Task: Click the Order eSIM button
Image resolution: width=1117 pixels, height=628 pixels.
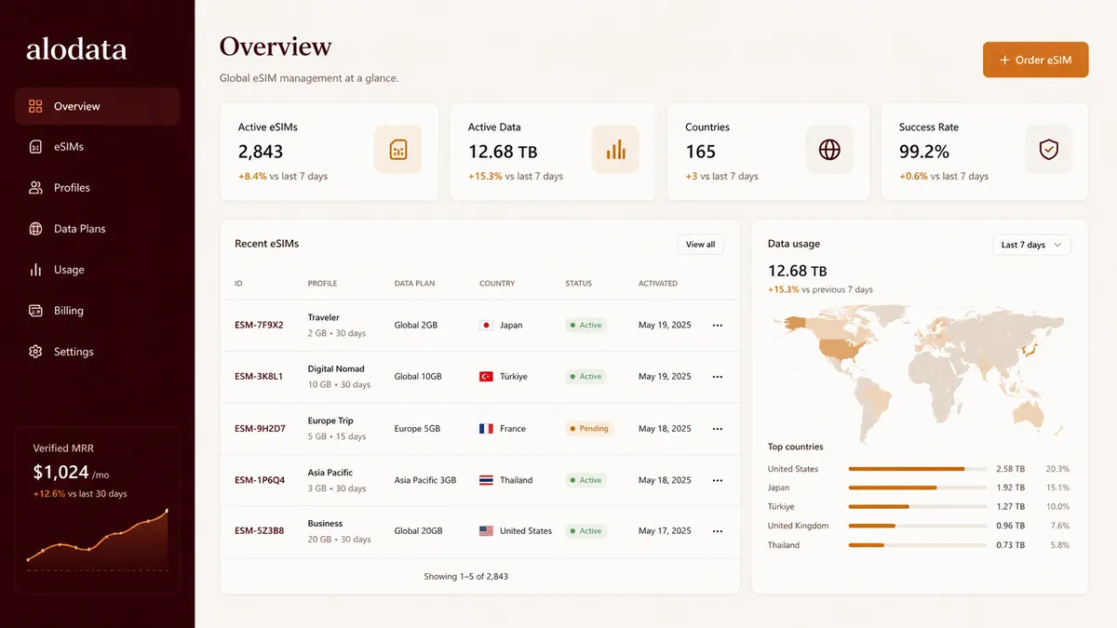Action: [x=1036, y=60]
